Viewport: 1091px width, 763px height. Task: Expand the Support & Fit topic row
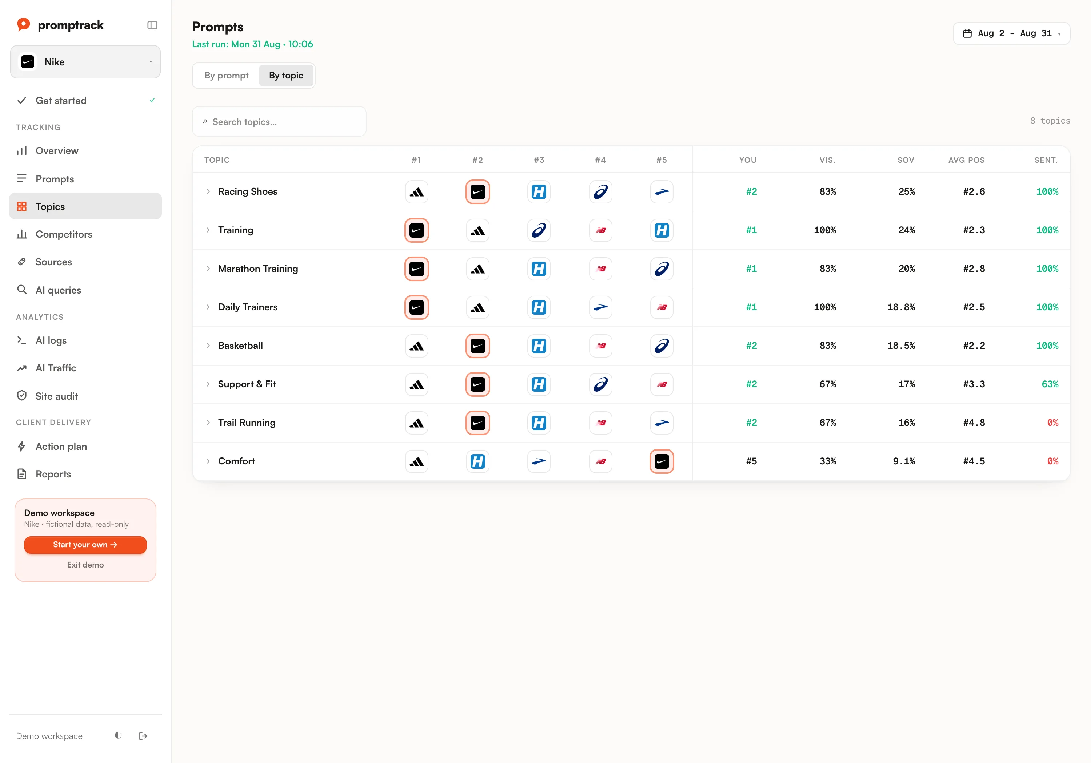click(x=208, y=384)
